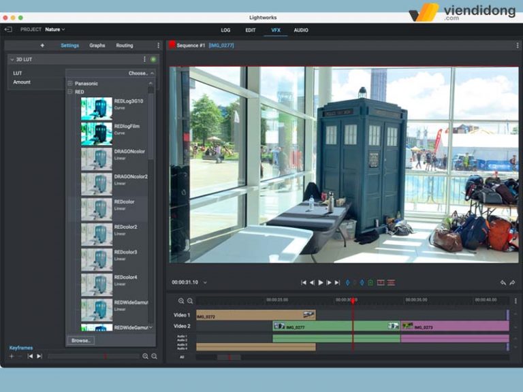
Task: Undo the last action
Action: [503, 282]
